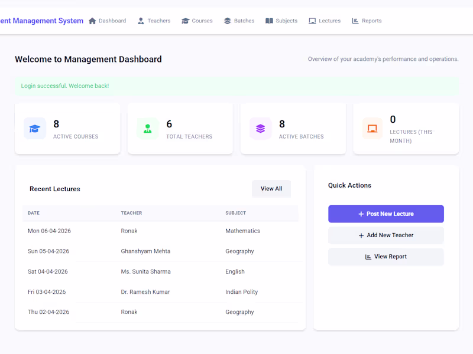Image resolution: width=473 pixels, height=354 pixels.
Task: Go to the Courses nav item
Action: 197,21
